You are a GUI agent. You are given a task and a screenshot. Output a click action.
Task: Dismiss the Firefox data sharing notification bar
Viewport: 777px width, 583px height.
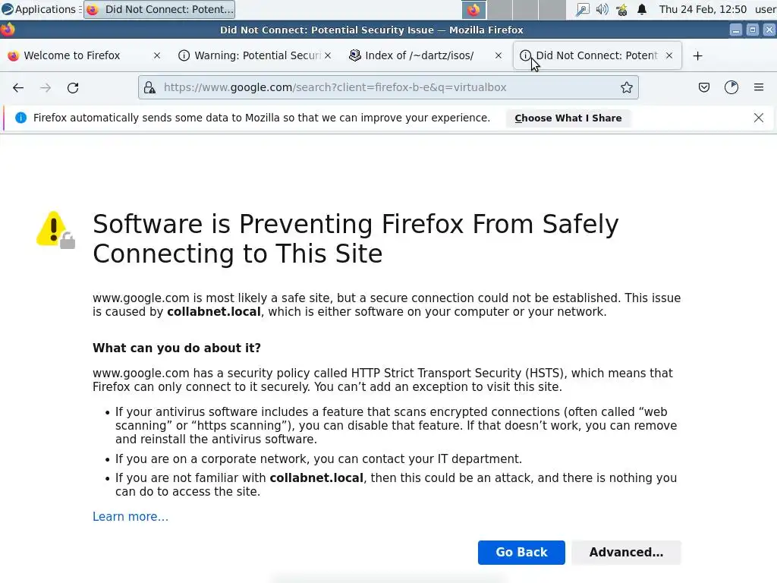(758, 118)
